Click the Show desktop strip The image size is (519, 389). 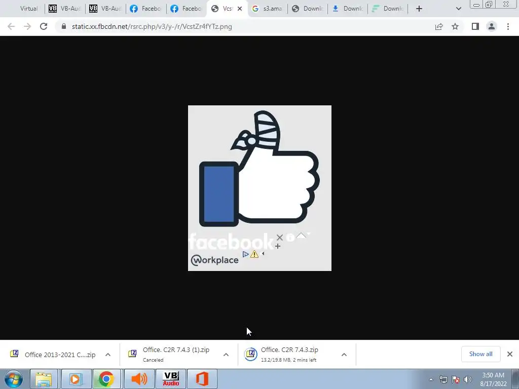coord(515,379)
